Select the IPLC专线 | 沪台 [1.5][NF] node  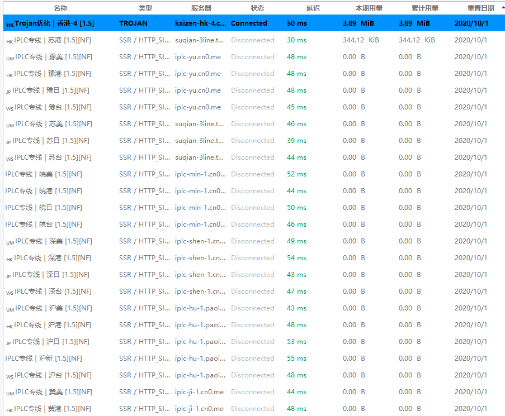(254, 375)
